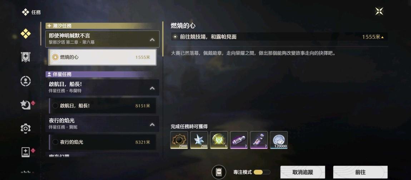411x180 pixels.
Task: Collapse the 啟航日,船長! quest group chevron
Action: pyautogui.click(x=152, y=88)
